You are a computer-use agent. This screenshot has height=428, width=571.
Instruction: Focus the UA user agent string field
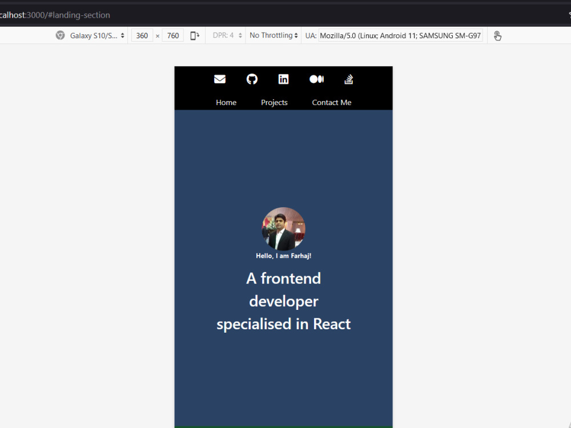pyautogui.click(x=400, y=35)
